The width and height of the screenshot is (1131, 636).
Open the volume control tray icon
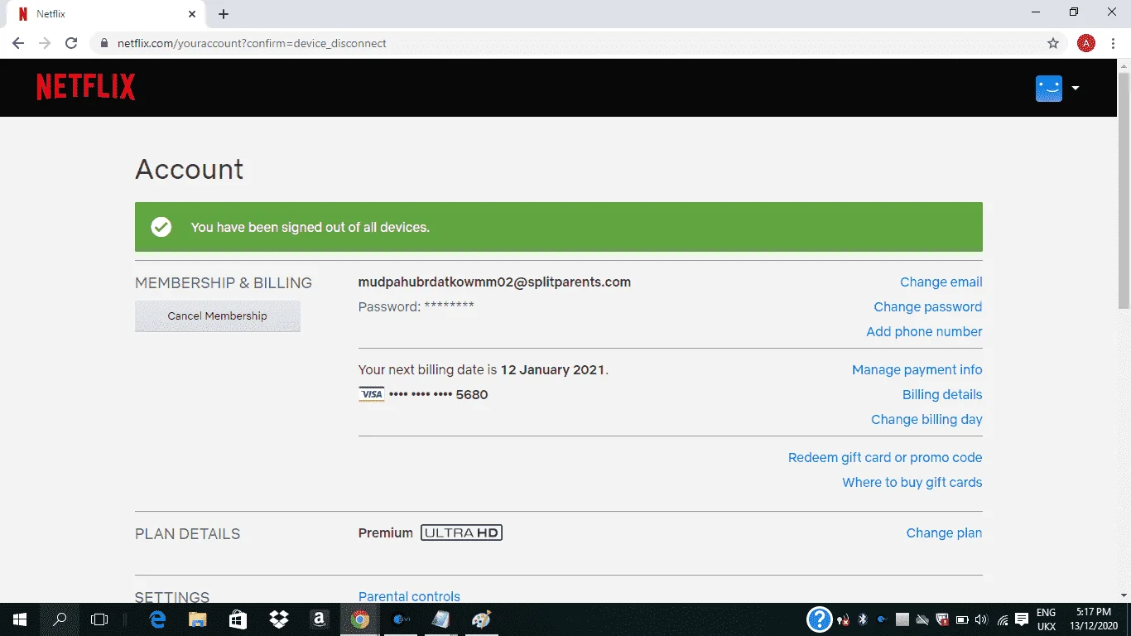pos(982,619)
